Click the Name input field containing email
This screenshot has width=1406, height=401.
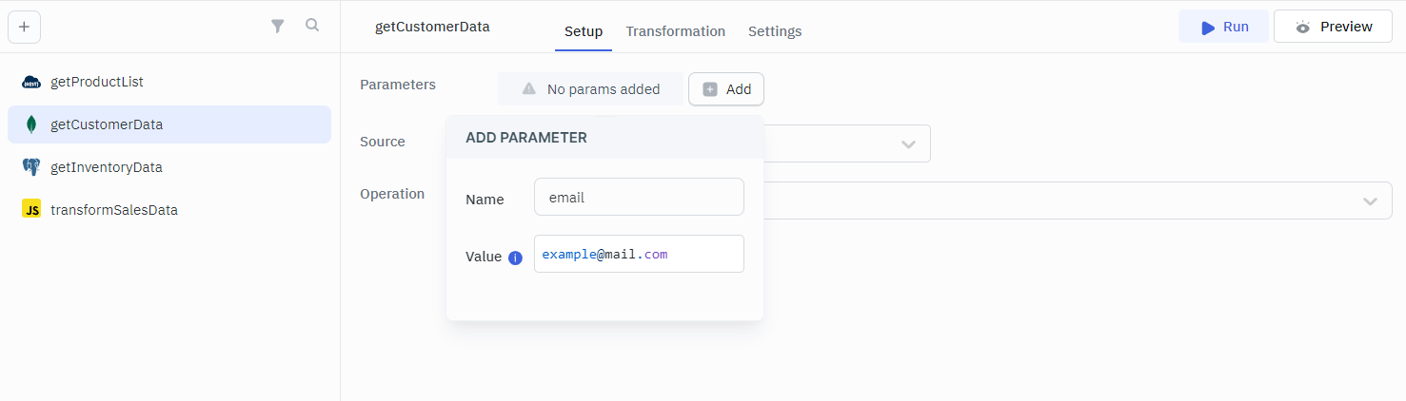(639, 198)
